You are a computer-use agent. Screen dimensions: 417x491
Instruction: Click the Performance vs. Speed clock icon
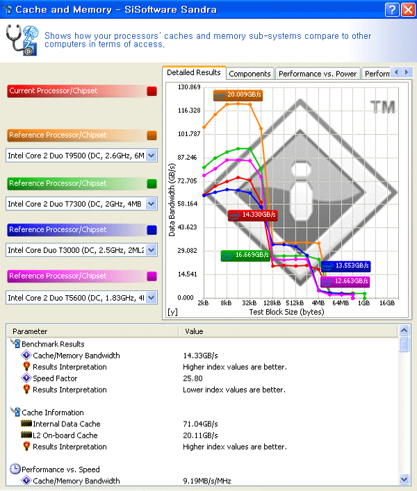pos(15,469)
